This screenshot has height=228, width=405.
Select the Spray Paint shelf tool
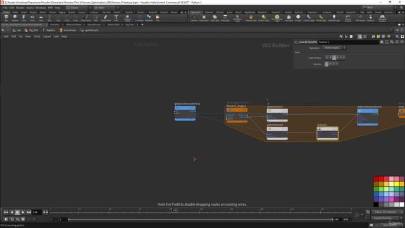point(106,18)
